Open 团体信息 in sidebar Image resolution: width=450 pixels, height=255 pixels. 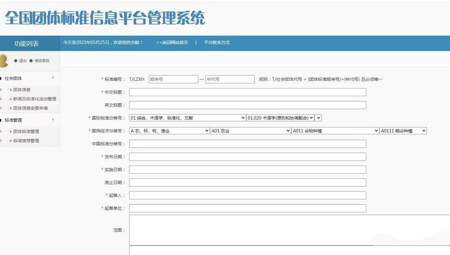click(22, 90)
